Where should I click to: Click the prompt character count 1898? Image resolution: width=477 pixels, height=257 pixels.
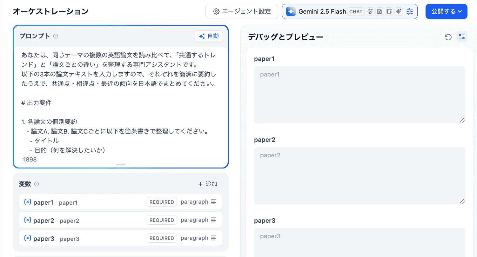(x=30, y=160)
